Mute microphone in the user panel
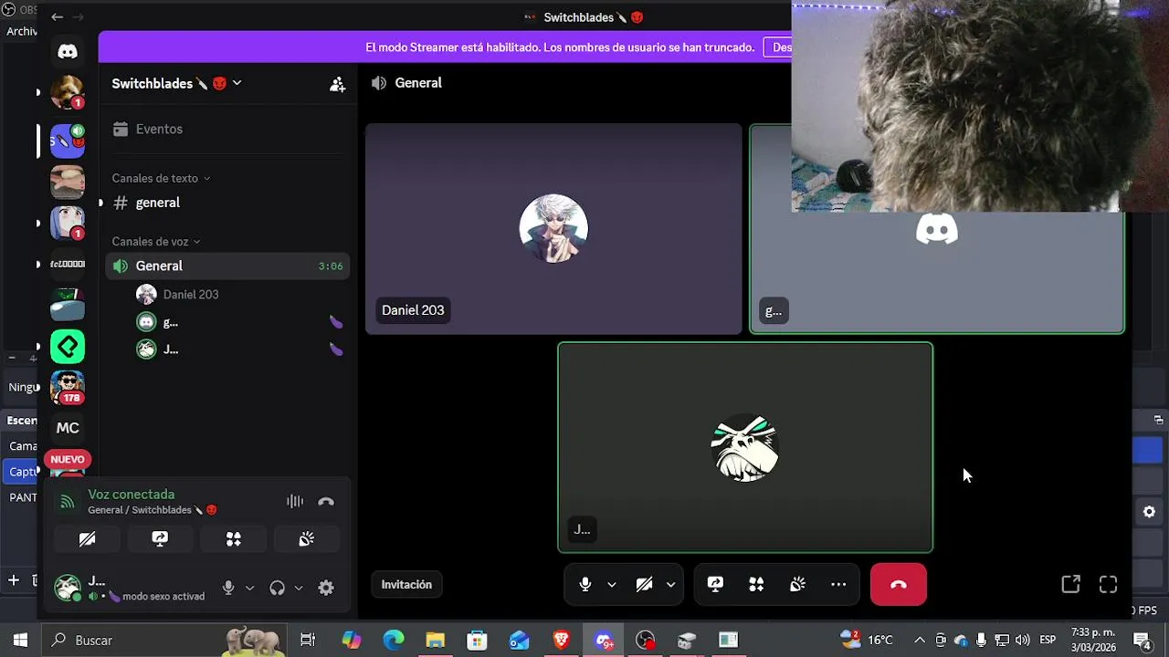Image resolution: width=1169 pixels, height=657 pixels. tap(228, 589)
